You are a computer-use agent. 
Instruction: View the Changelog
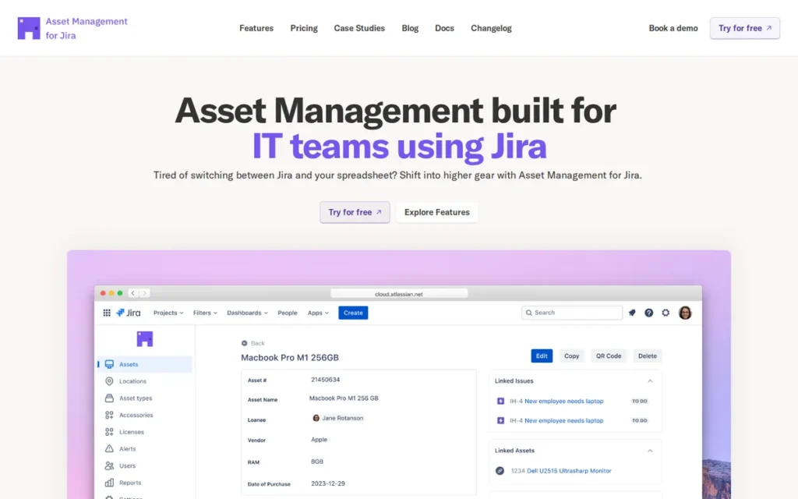coord(491,28)
